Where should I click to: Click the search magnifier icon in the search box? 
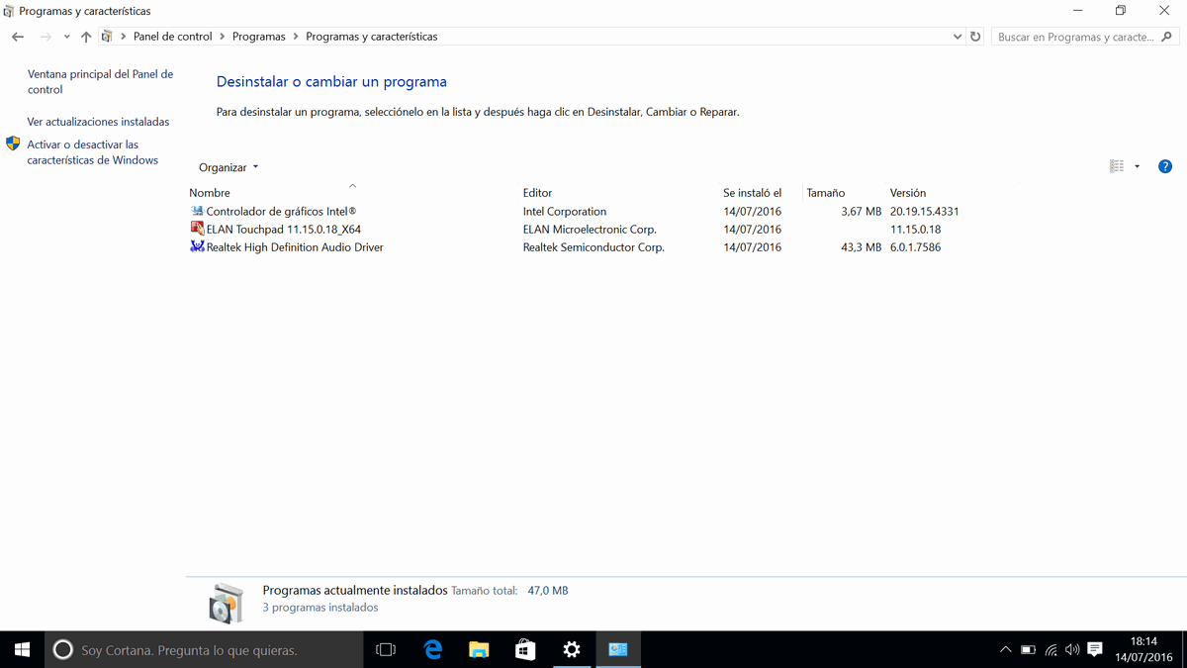1168,37
